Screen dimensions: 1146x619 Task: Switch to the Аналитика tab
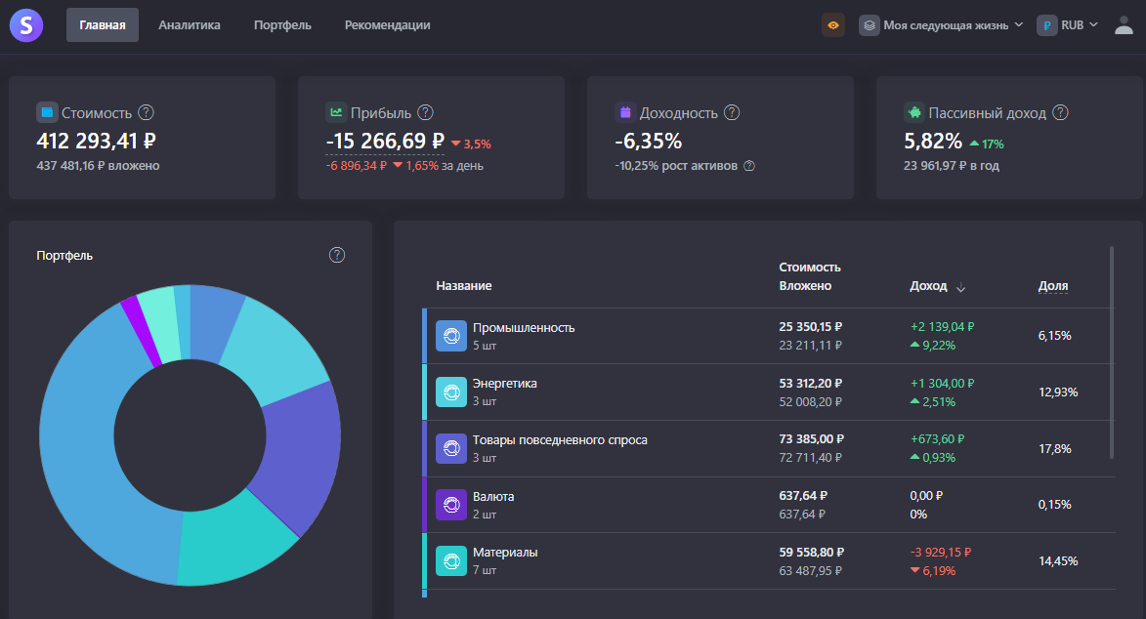point(190,24)
